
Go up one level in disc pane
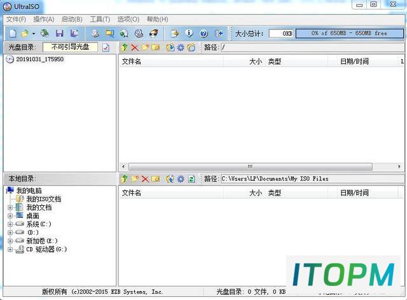point(125,48)
